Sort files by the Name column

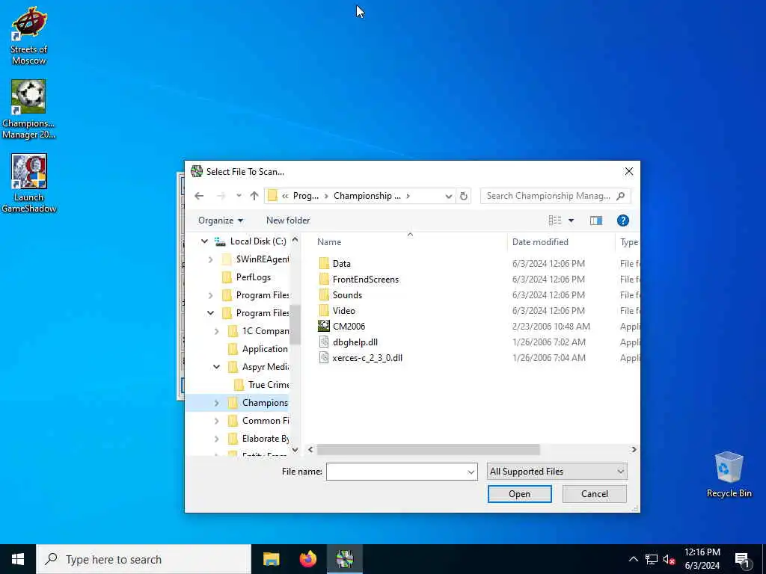(329, 242)
